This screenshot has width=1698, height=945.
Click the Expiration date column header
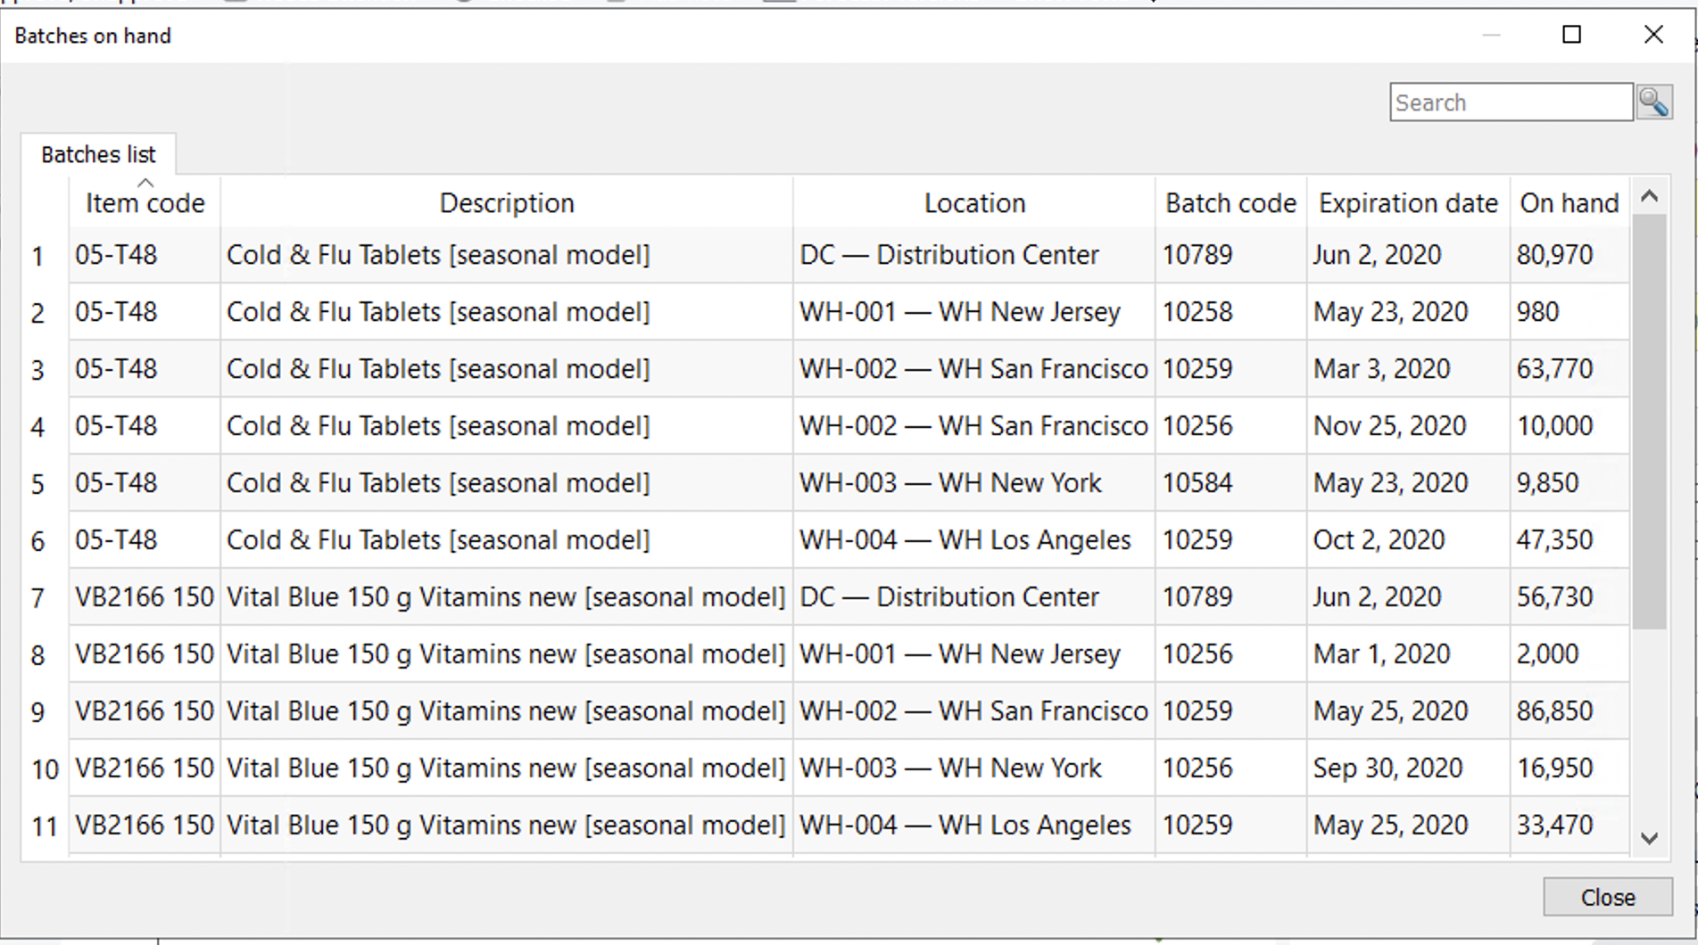(x=1407, y=203)
